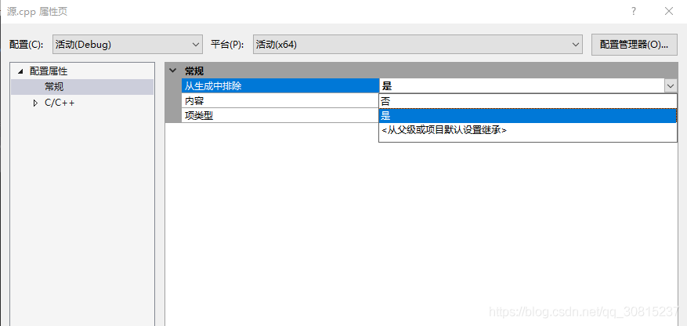Collapse the 配置属性 tree node
Screen dimensions: 687x326
pyautogui.click(x=20, y=71)
